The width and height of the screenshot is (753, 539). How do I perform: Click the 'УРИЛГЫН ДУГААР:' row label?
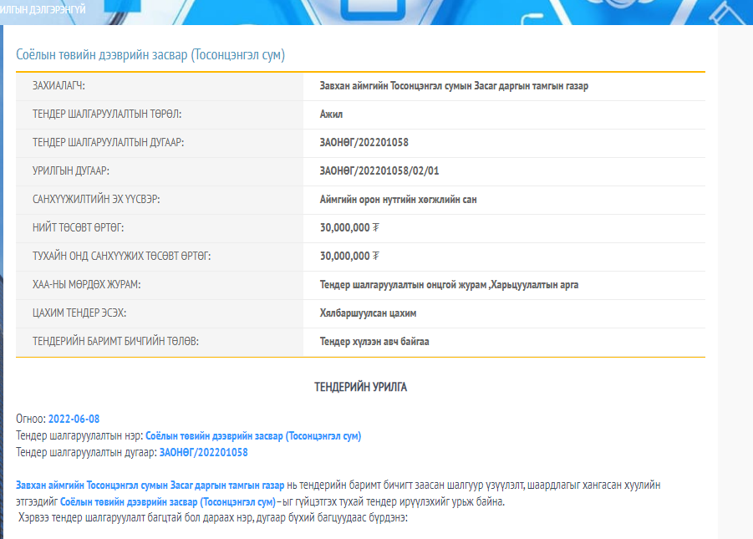tap(71, 171)
